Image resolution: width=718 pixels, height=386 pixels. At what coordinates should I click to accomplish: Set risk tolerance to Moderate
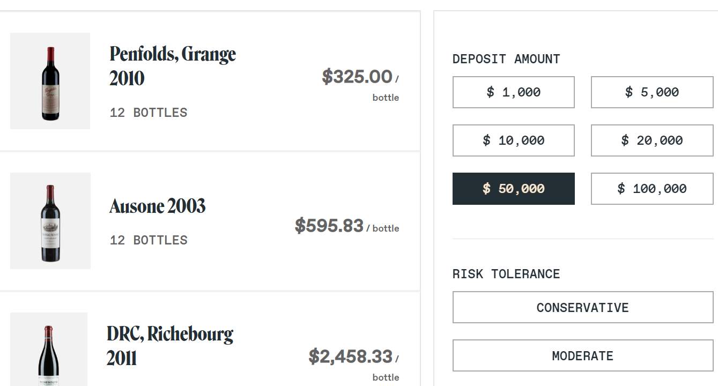583,355
